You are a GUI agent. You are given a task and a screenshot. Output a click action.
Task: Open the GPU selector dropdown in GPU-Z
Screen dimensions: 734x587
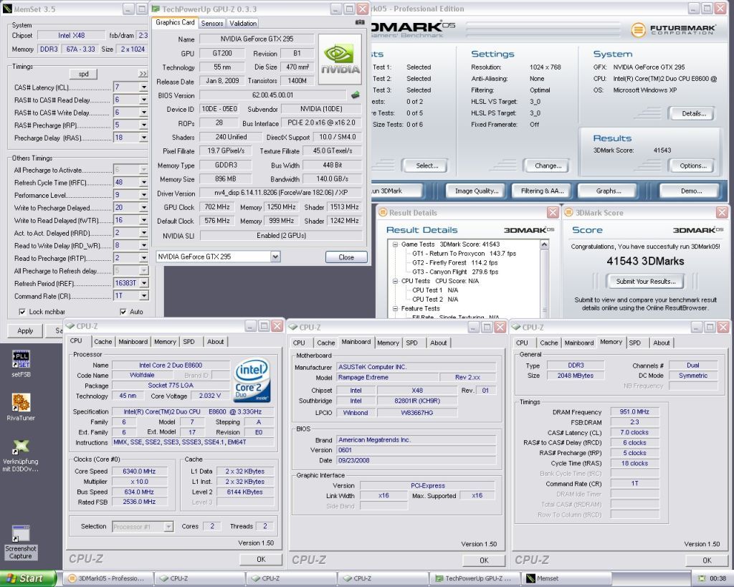[275, 257]
